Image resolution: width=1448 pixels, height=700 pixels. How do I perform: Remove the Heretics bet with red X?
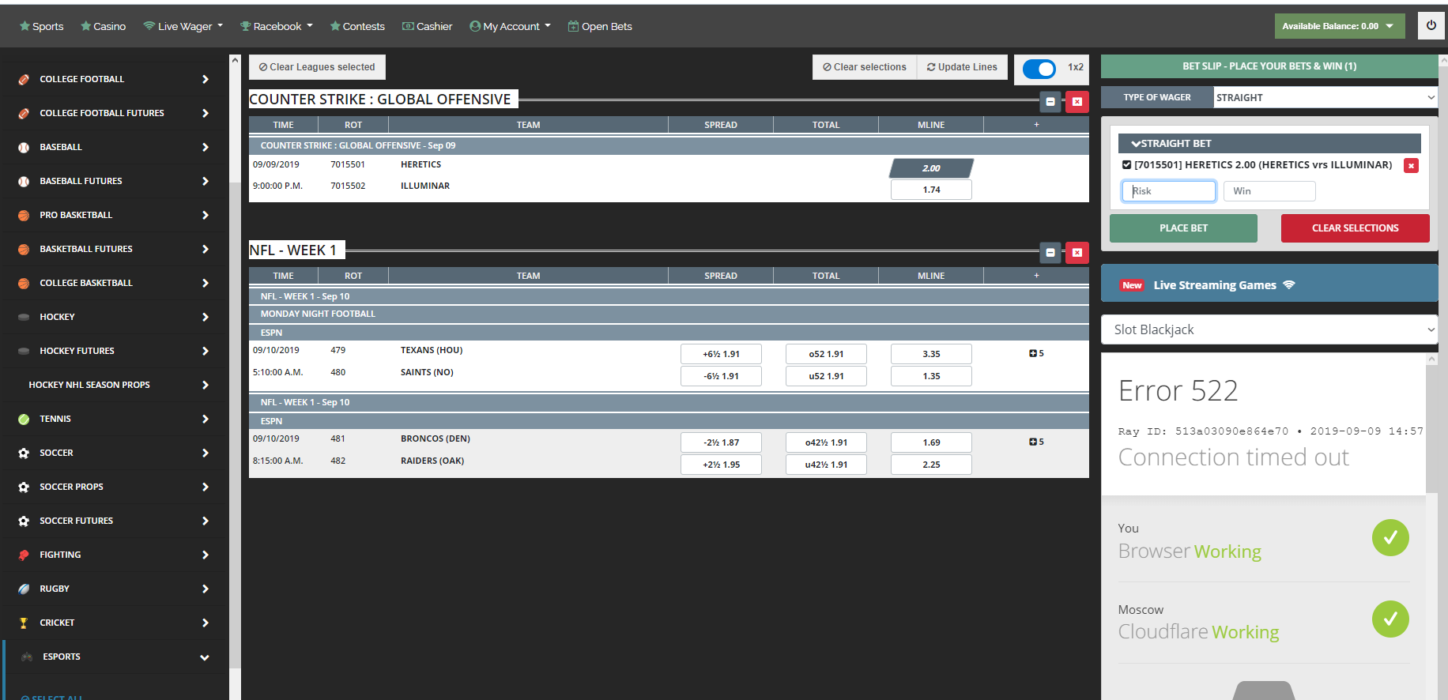point(1411,165)
